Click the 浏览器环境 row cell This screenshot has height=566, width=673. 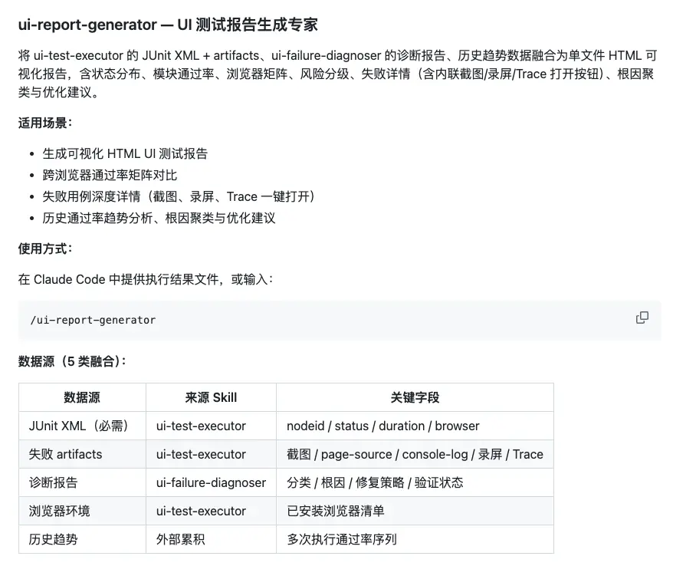[x=82, y=511]
